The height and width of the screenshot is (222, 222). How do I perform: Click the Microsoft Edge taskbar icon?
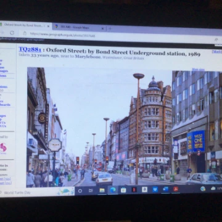pos(113,190)
